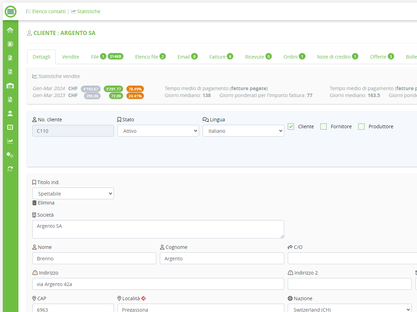The height and width of the screenshot is (312, 417).
Task: Click inside the Società input field
Action: click(158, 229)
